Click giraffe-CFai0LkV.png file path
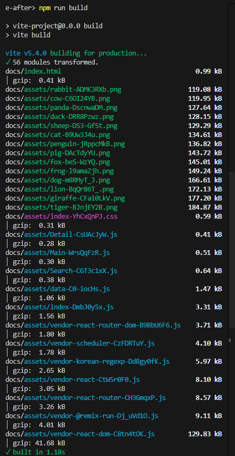Screen dimensions: 235x456 (x=65, y=198)
